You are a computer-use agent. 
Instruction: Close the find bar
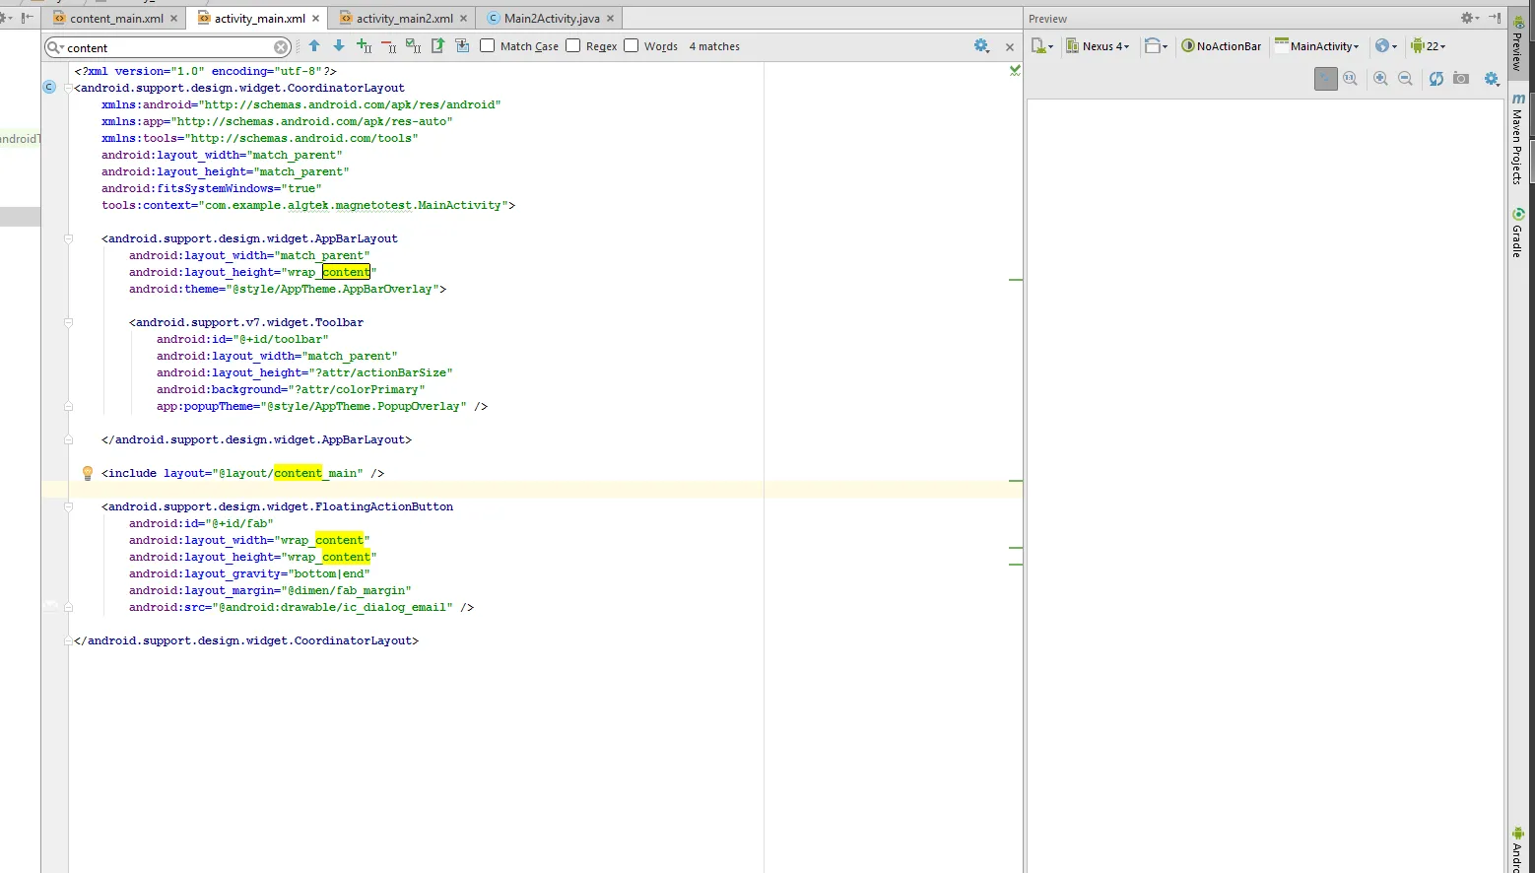1009,47
